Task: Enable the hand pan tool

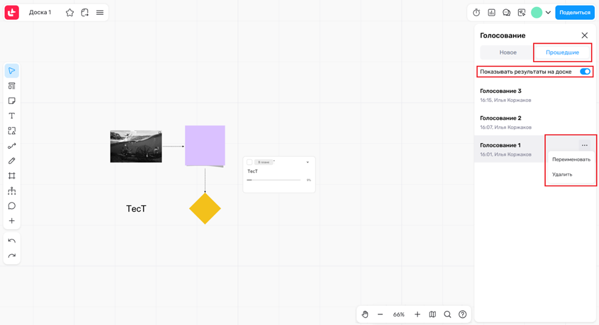Action: click(365, 315)
